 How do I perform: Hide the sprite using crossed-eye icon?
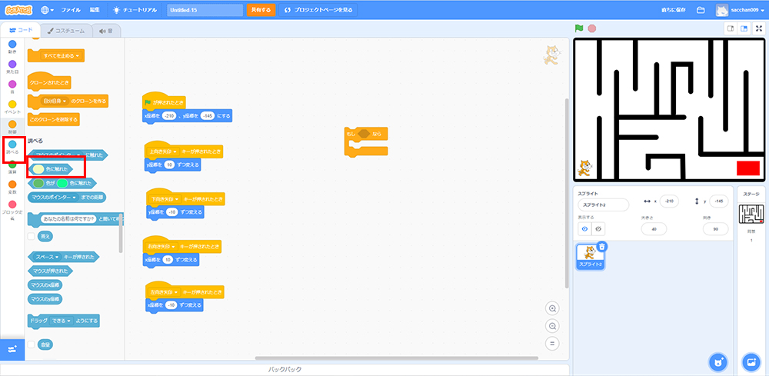[x=598, y=228]
